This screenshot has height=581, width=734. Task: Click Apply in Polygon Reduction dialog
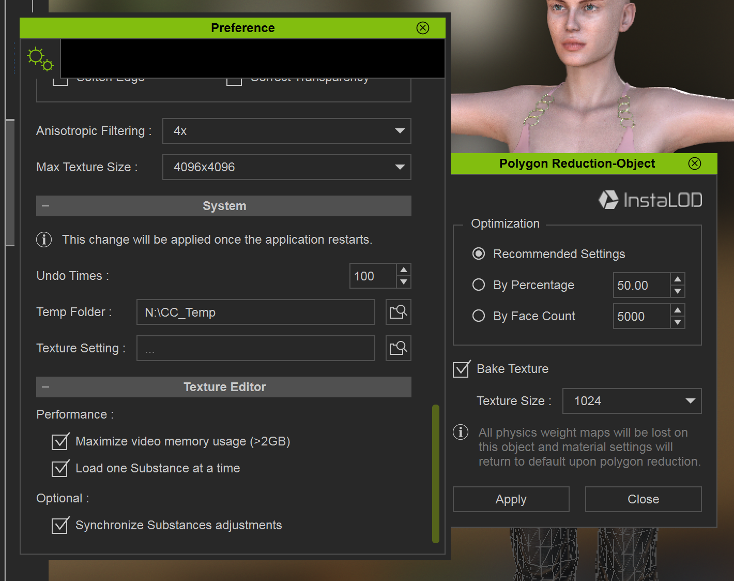click(x=511, y=499)
